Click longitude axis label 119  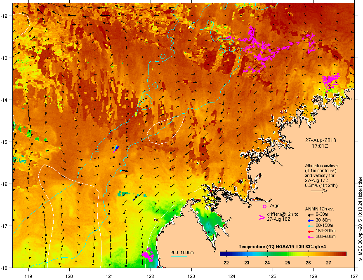28,276
